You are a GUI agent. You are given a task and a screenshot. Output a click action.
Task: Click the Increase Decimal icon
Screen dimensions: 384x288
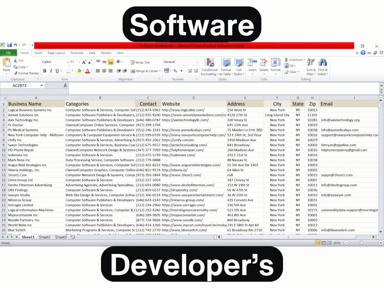click(190, 71)
